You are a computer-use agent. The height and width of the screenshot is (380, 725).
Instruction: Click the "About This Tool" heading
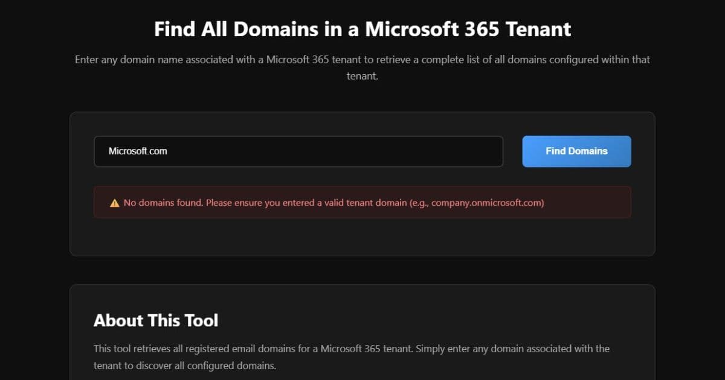[x=155, y=320]
